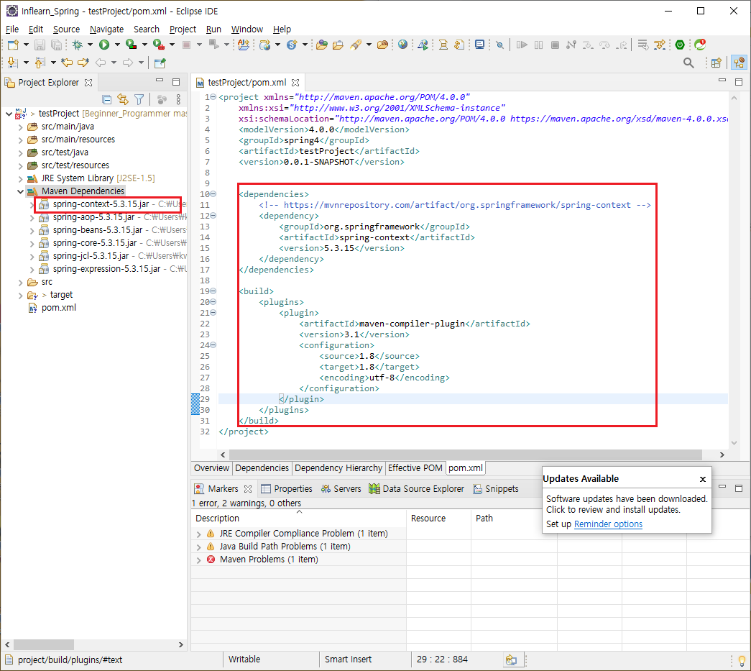Open the Run button dropdown arrow
The image size is (751, 671).
coord(117,45)
